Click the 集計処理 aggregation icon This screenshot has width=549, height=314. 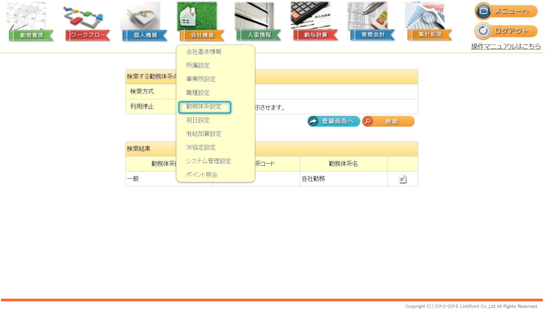[430, 22]
